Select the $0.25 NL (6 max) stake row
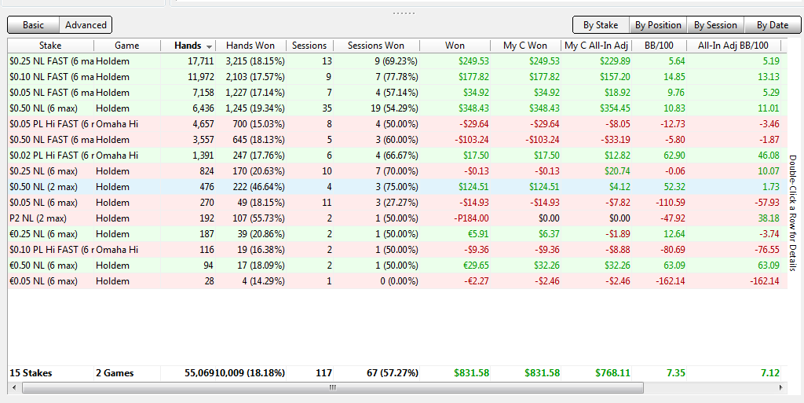This screenshot has height=403, width=804. point(397,170)
